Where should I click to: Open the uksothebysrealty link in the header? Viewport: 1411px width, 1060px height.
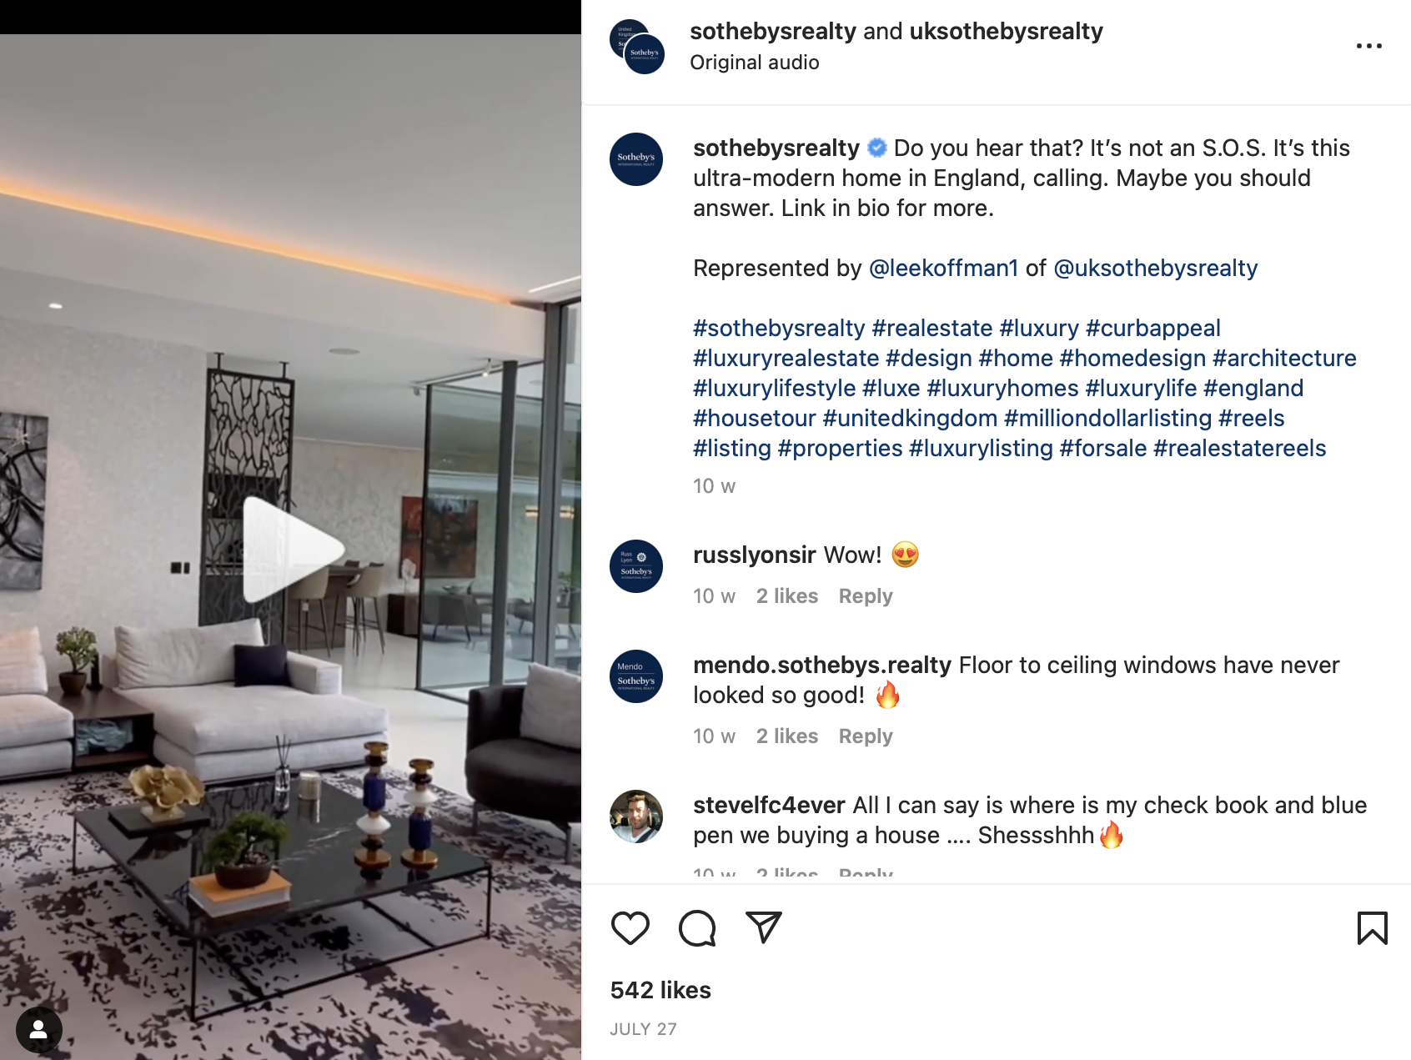click(x=1007, y=31)
